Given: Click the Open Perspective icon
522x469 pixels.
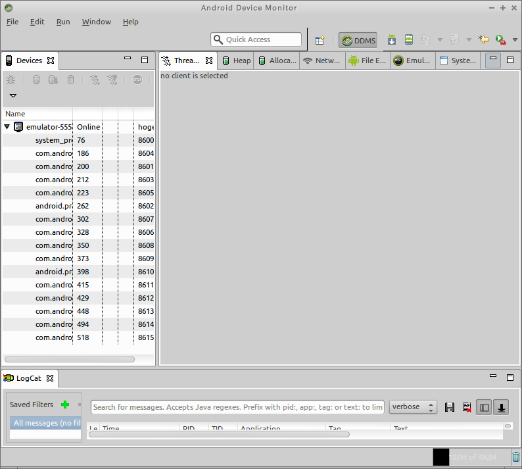Looking at the screenshot, I should (320, 40).
